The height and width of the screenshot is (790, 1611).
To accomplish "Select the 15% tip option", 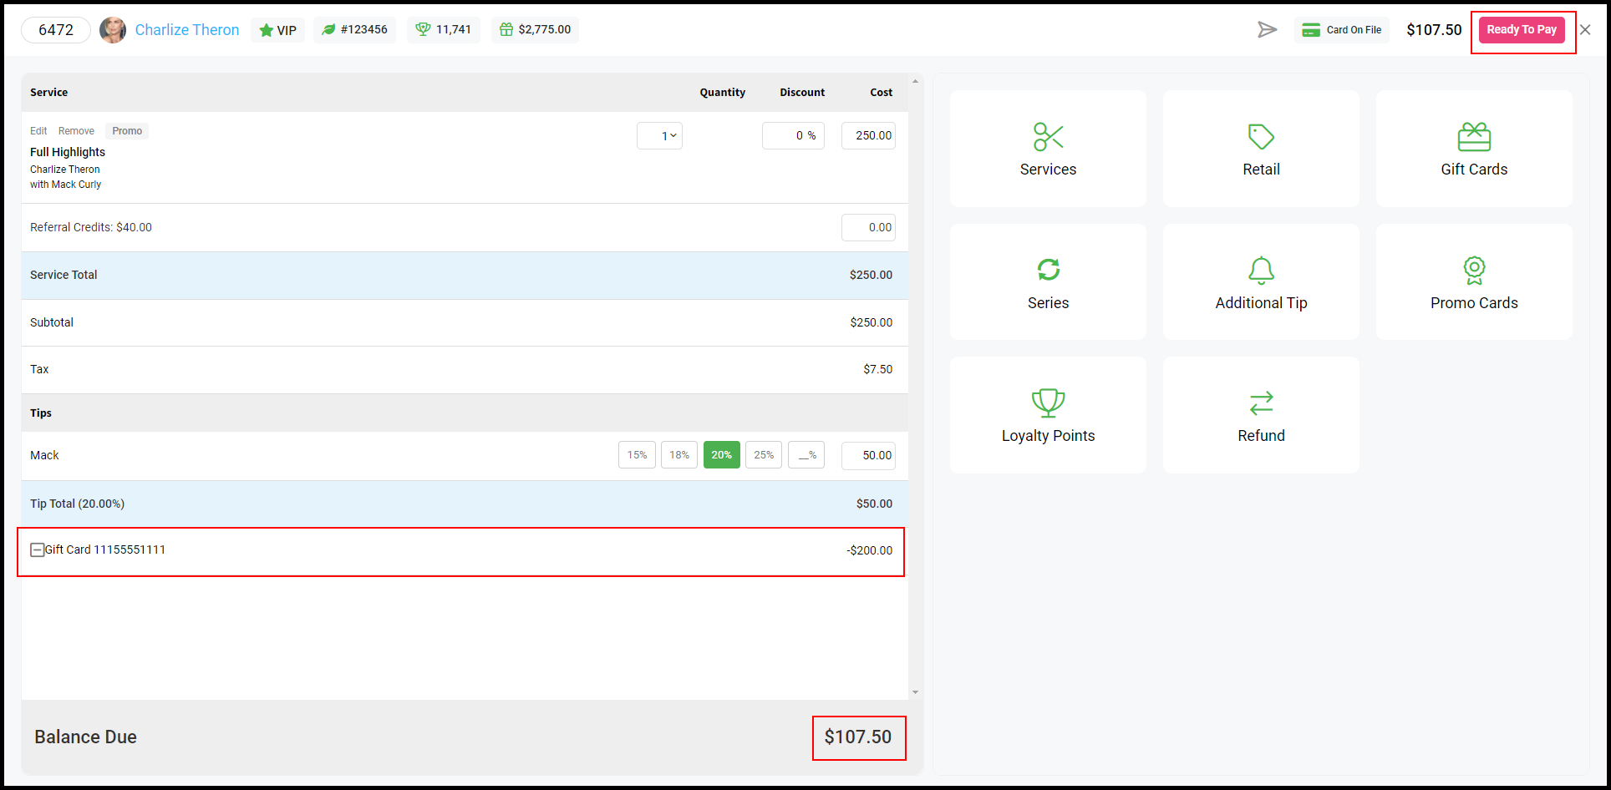I will click(x=637, y=455).
